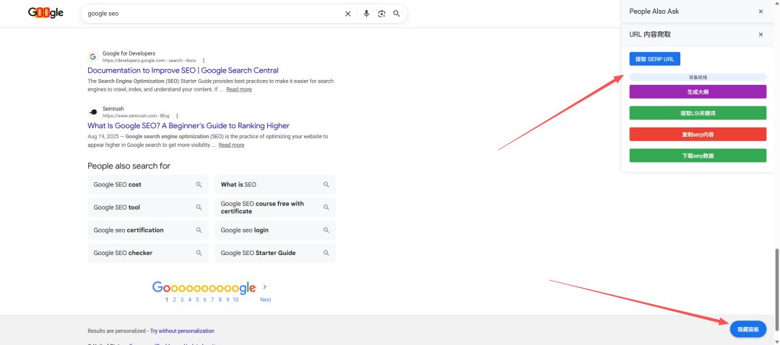Select Google seo login related search

[276, 230]
